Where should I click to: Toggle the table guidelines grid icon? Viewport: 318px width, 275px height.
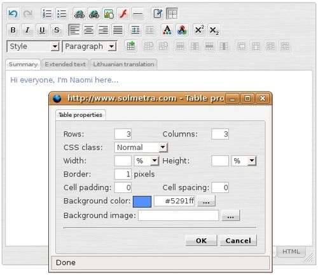point(172,14)
